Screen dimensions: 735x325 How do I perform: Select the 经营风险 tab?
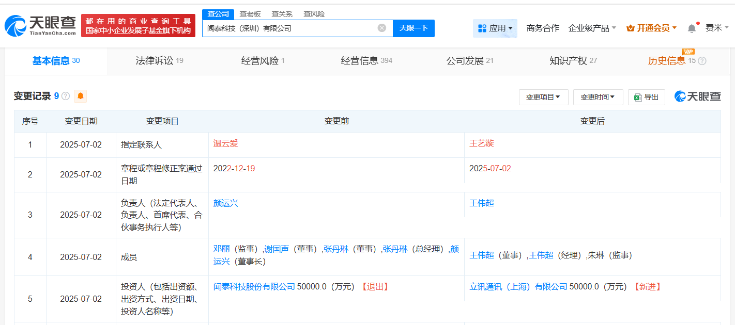tap(263, 61)
